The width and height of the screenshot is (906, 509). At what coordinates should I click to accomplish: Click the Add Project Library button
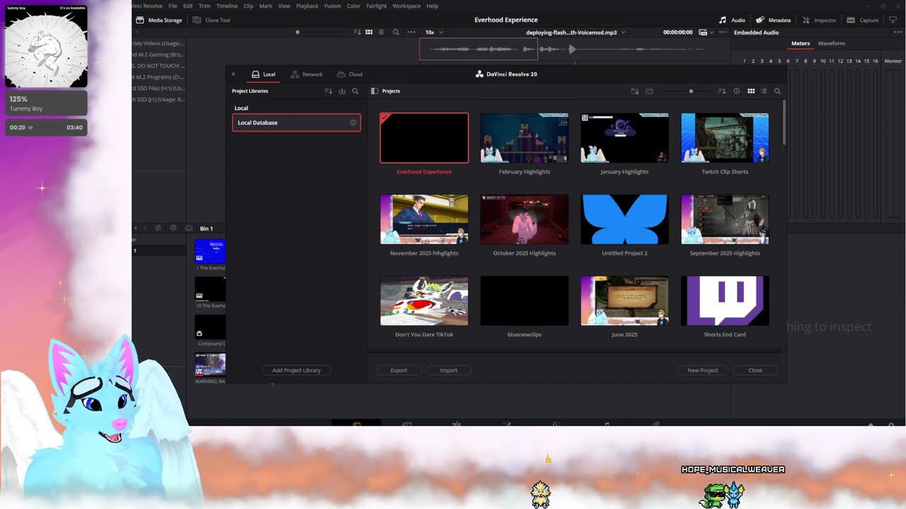tap(297, 370)
